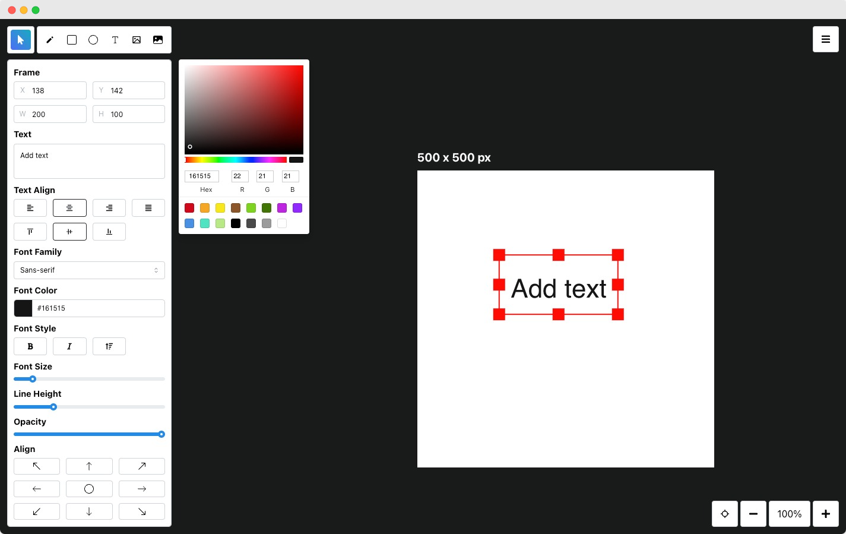Select the pencil drawing tool
846x534 pixels.
[50, 40]
